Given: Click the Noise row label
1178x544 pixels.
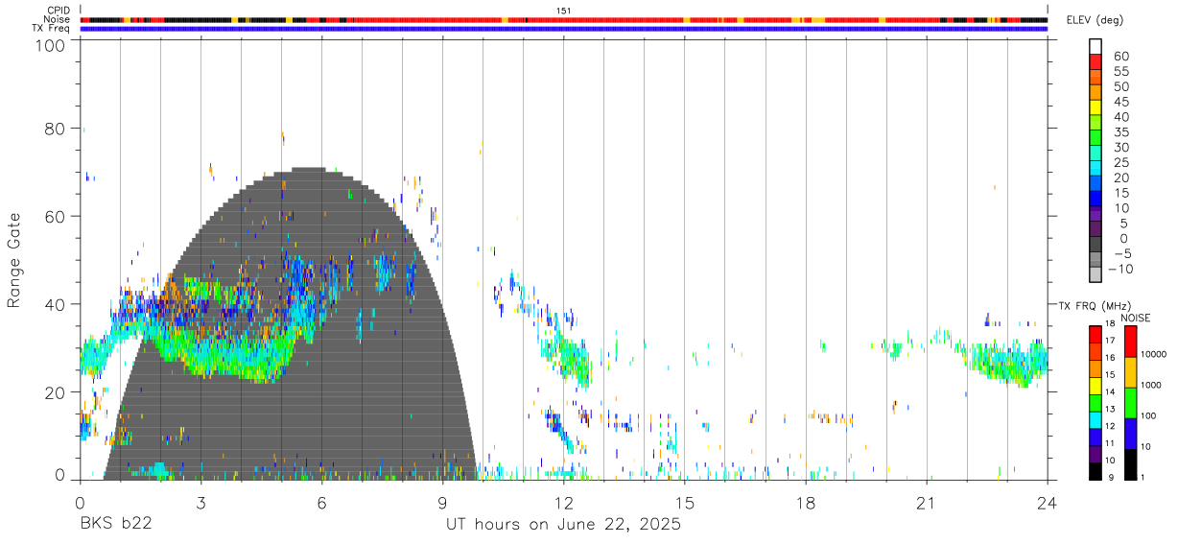Looking at the screenshot, I should pyautogui.click(x=57, y=19).
